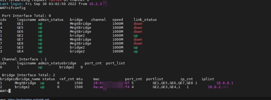Click the 'speed' column header
271x100 pixels.
tap(118, 20)
